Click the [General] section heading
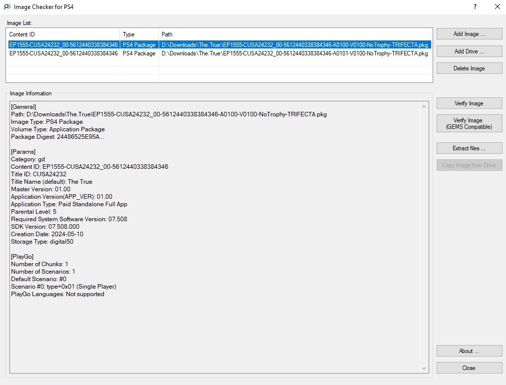 point(23,106)
